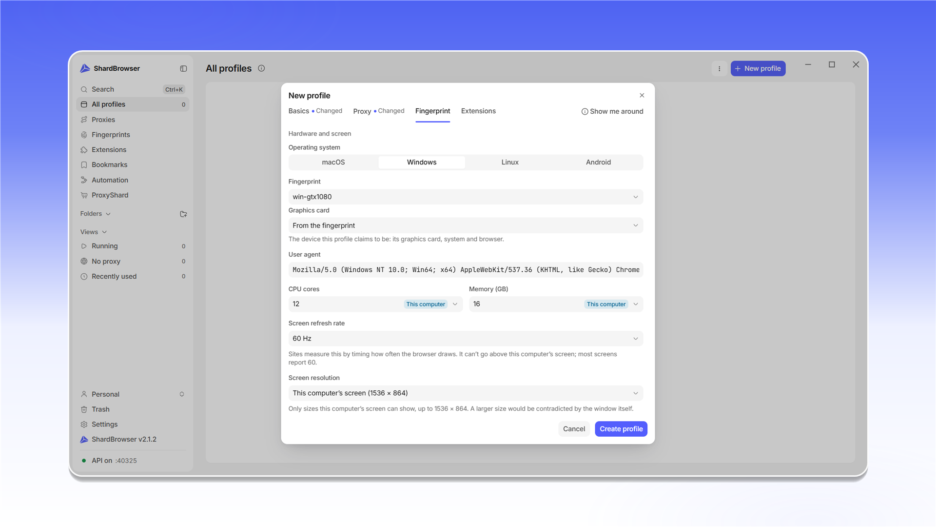Open the three-dot more options menu

(x=719, y=69)
